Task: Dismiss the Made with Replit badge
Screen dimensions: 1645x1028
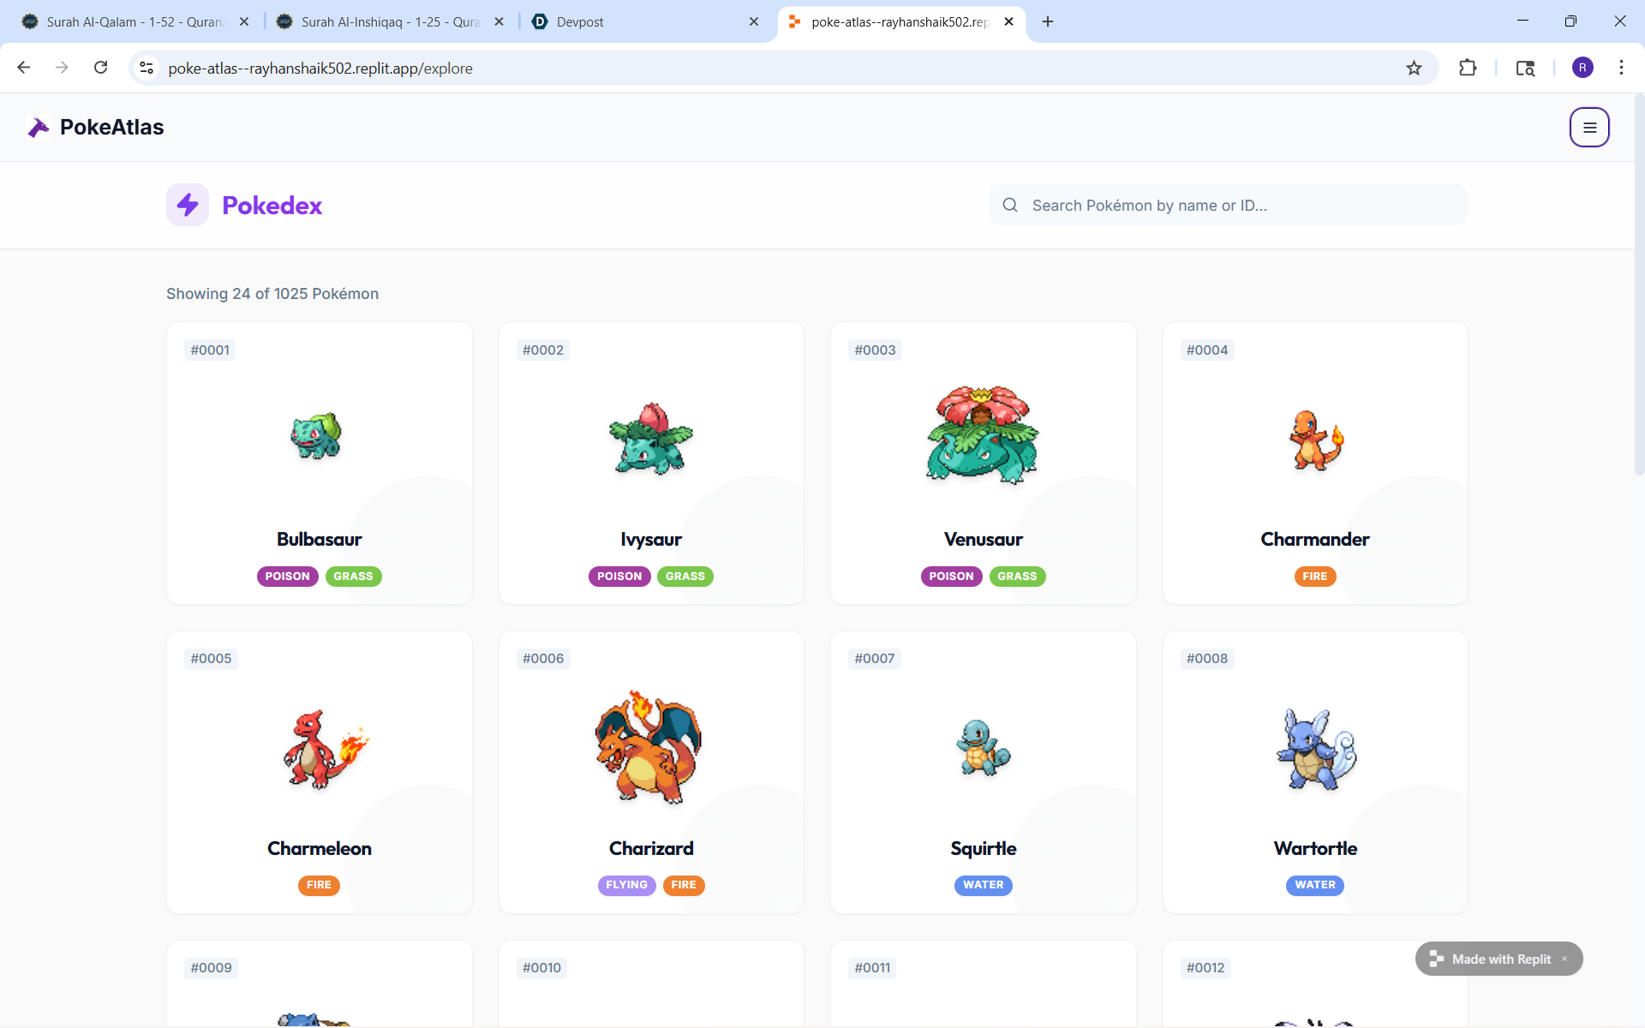Action: coord(1564,959)
